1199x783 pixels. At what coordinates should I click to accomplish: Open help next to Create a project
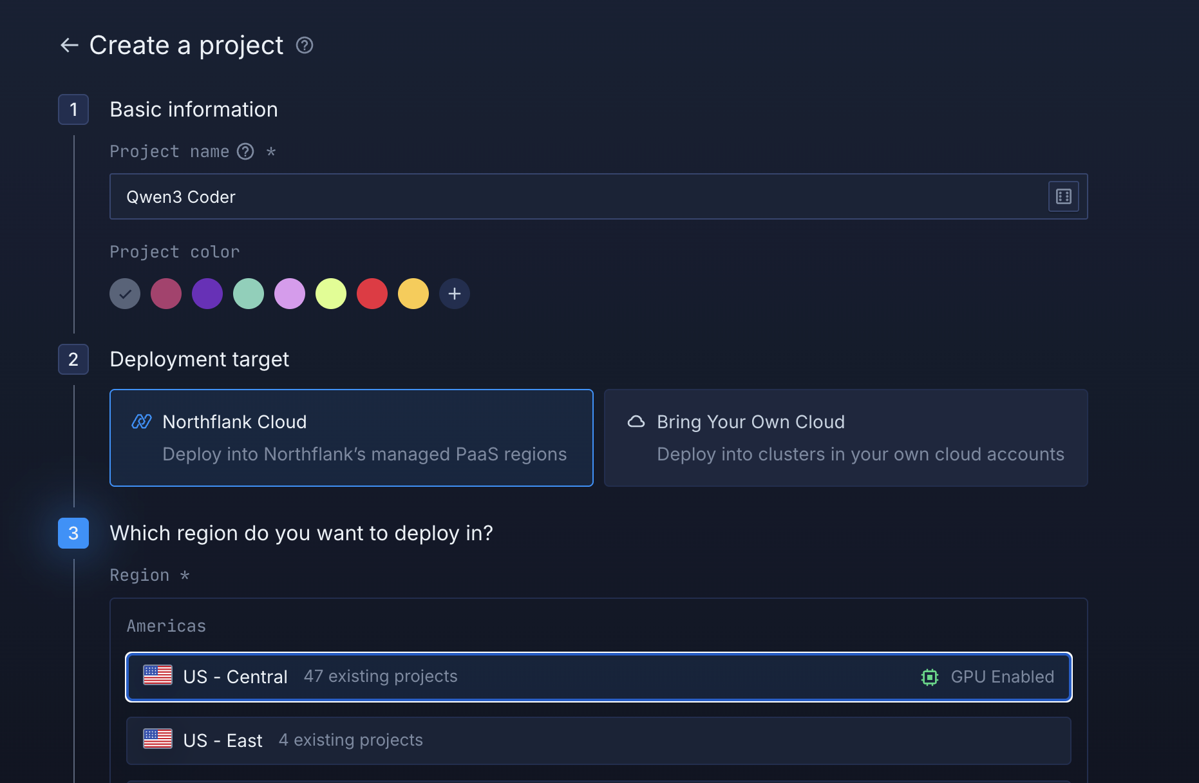(x=305, y=45)
